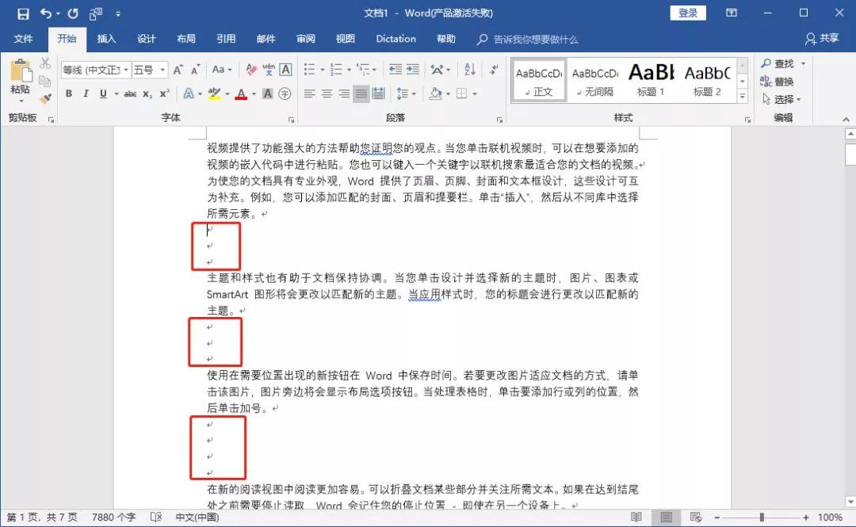The image size is (856, 527).
Task: Switch to the 插入 ribbon tab
Action: (x=106, y=39)
